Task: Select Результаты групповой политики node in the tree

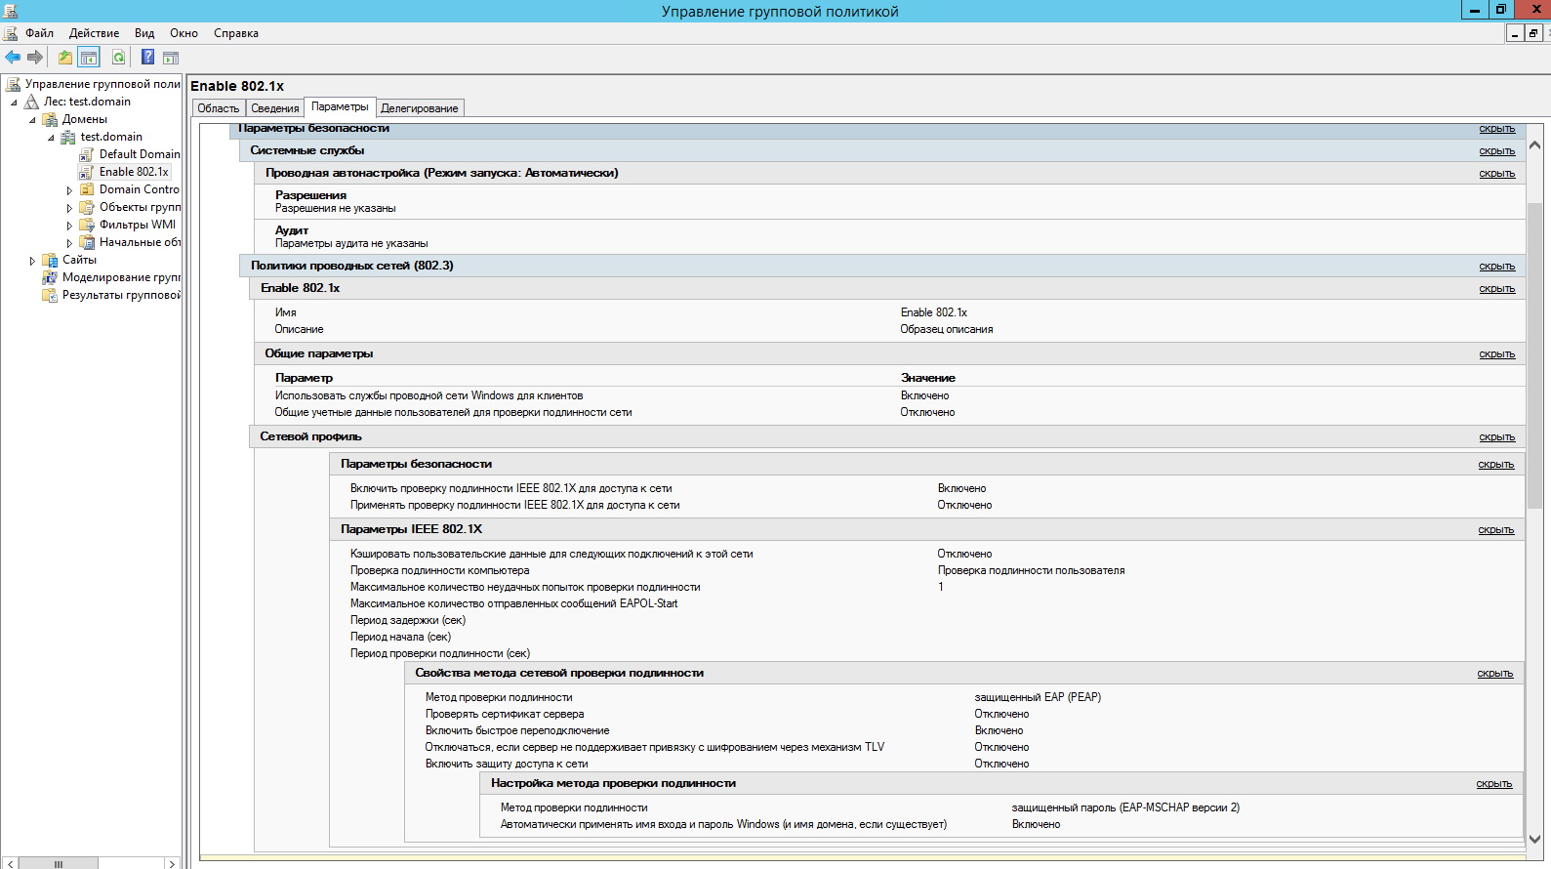Action: click(121, 295)
